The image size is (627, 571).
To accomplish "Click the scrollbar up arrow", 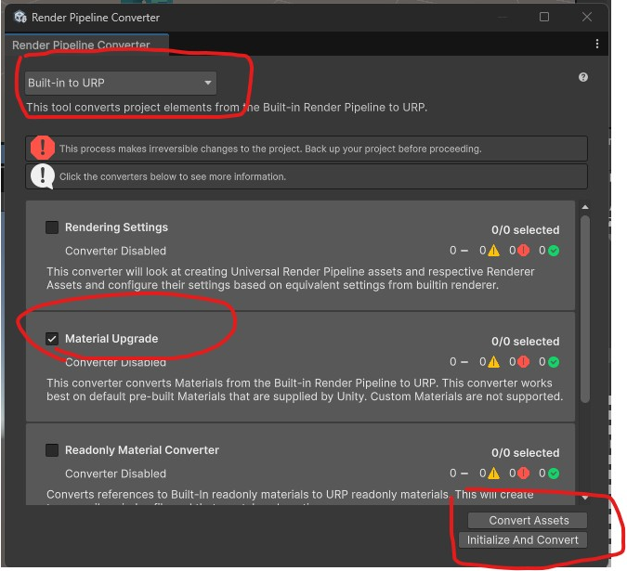I will pos(585,207).
